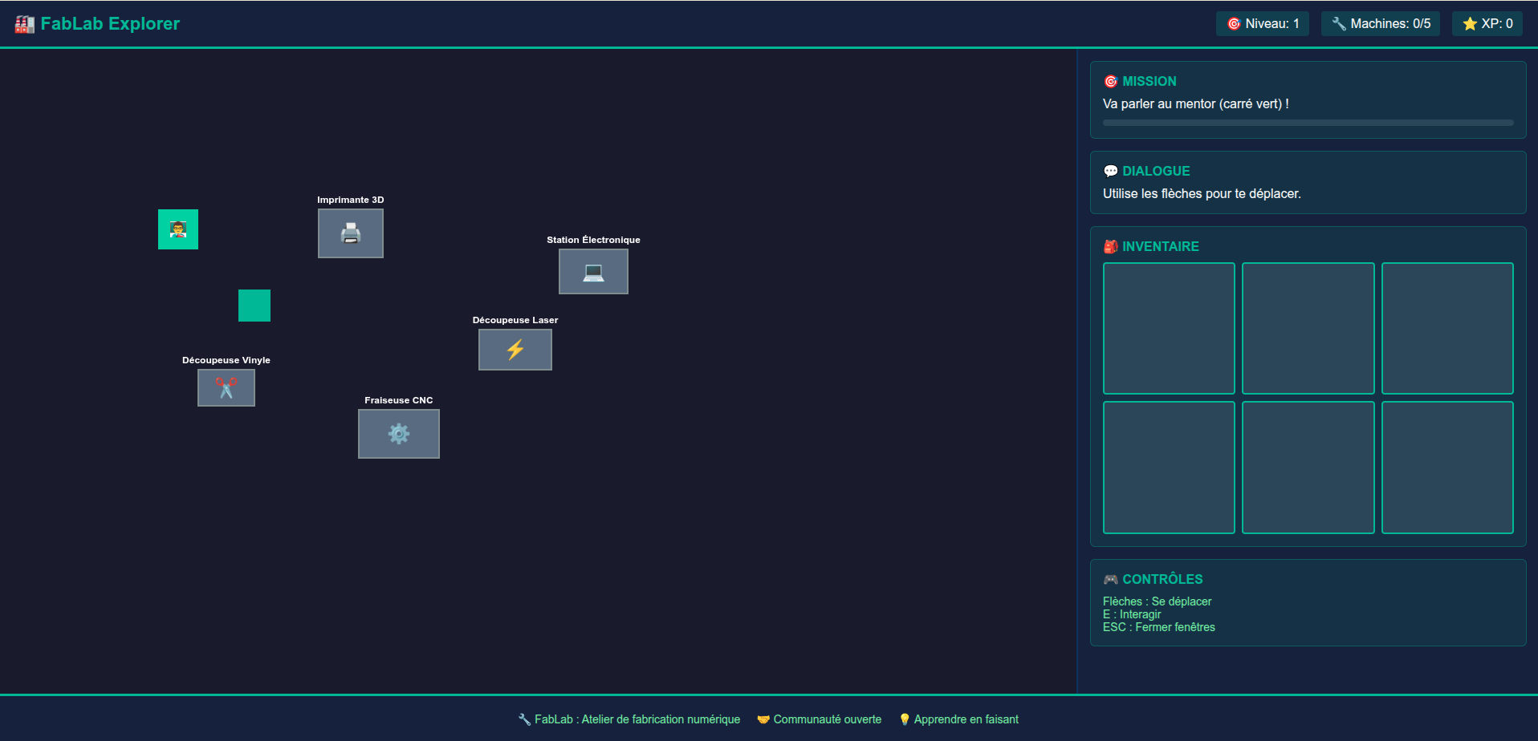The image size is (1538, 741).
Task: Click the Découpeuse Laser lightning machine
Action: tap(515, 350)
